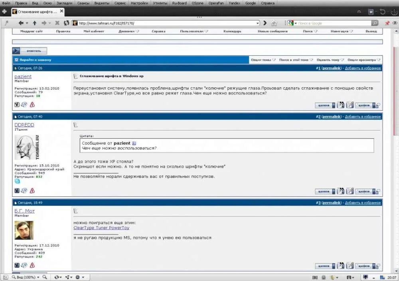Viewport: 399px width, 281px height.
Task: Open the Ru-Board menu
Action: click(x=180, y=3)
